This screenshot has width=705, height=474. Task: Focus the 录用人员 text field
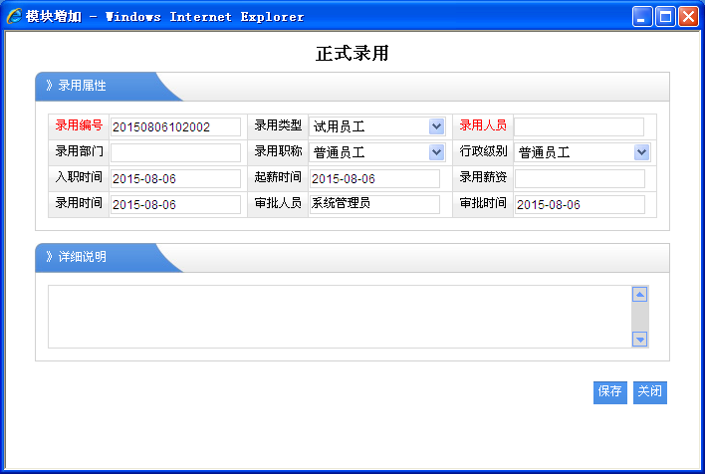point(579,126)
